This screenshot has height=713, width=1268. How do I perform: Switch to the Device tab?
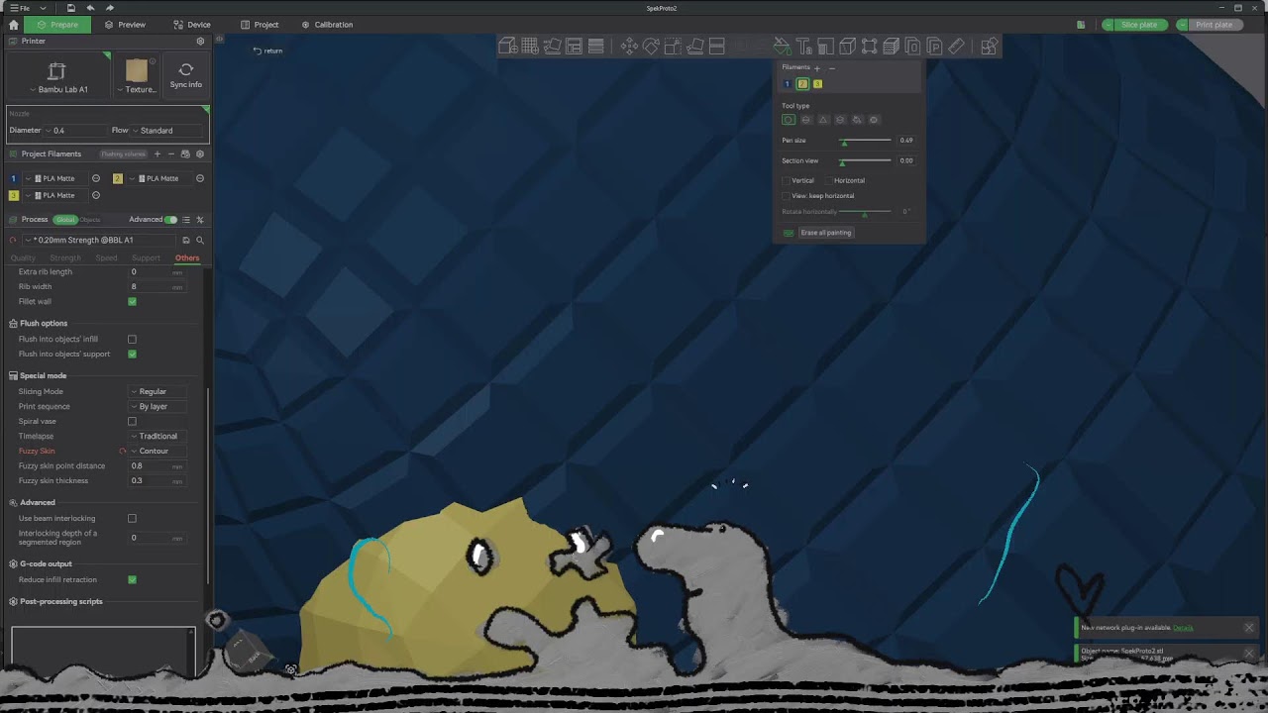point(192,25)
